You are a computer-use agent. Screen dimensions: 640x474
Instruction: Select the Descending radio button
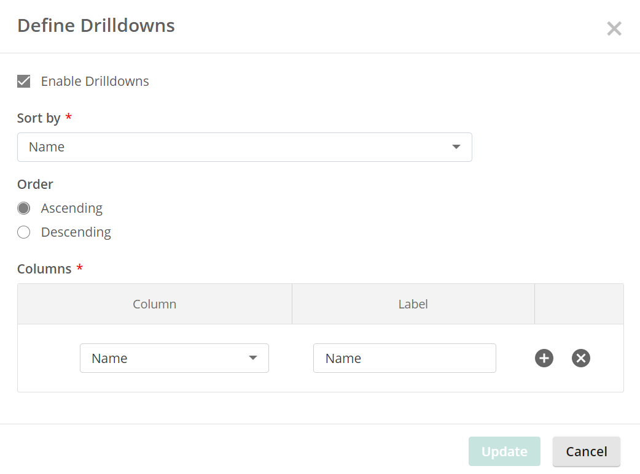point(23,232)
